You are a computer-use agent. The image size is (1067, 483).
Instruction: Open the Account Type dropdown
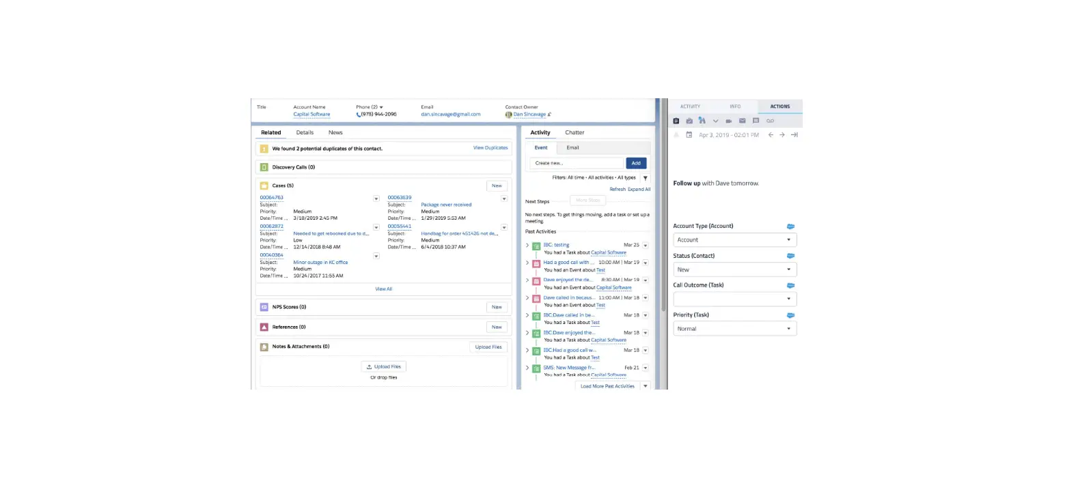point(735,239)
